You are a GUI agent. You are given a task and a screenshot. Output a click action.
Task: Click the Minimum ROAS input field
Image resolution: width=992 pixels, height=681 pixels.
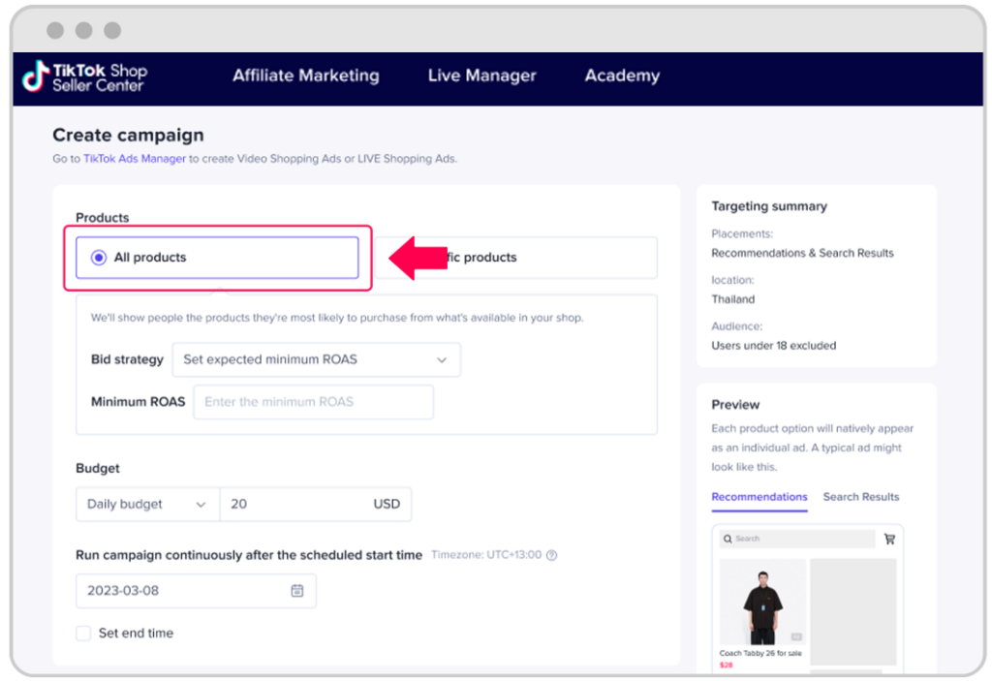(314, 402)
